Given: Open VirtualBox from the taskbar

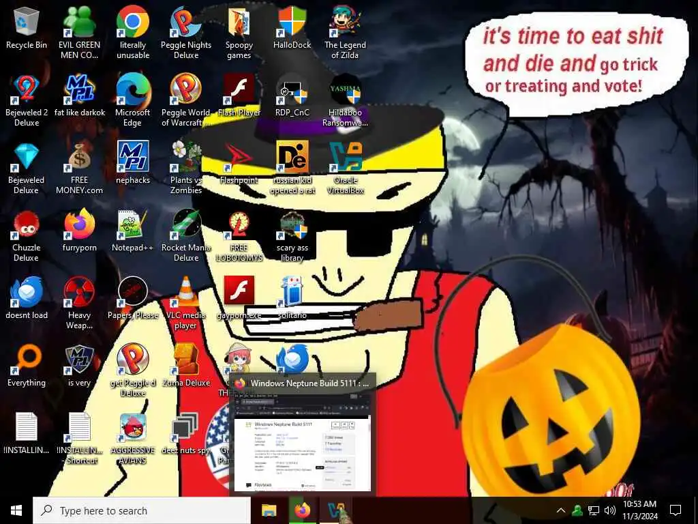Looking at the screenshot, I should 336,510.
